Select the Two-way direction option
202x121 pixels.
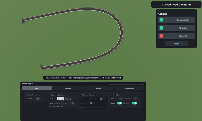tap(68, 99)
